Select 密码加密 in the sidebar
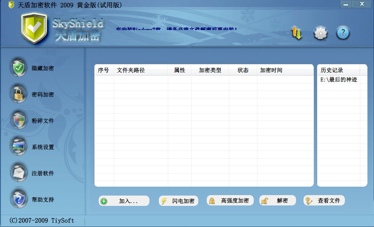 [x=43, y=95]
